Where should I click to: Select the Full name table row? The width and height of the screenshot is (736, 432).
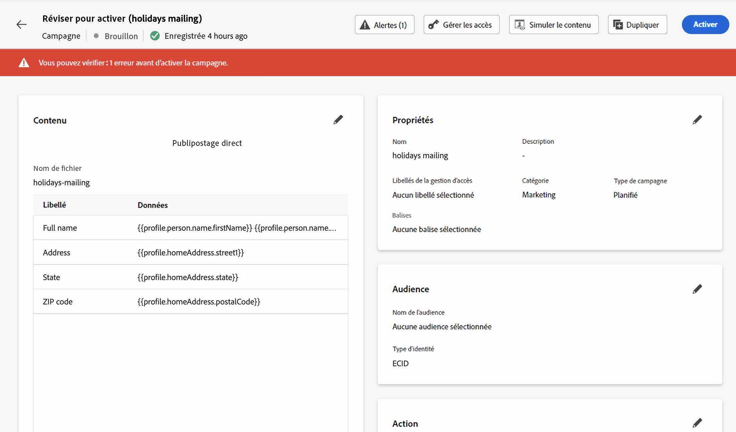coord(190,228)
